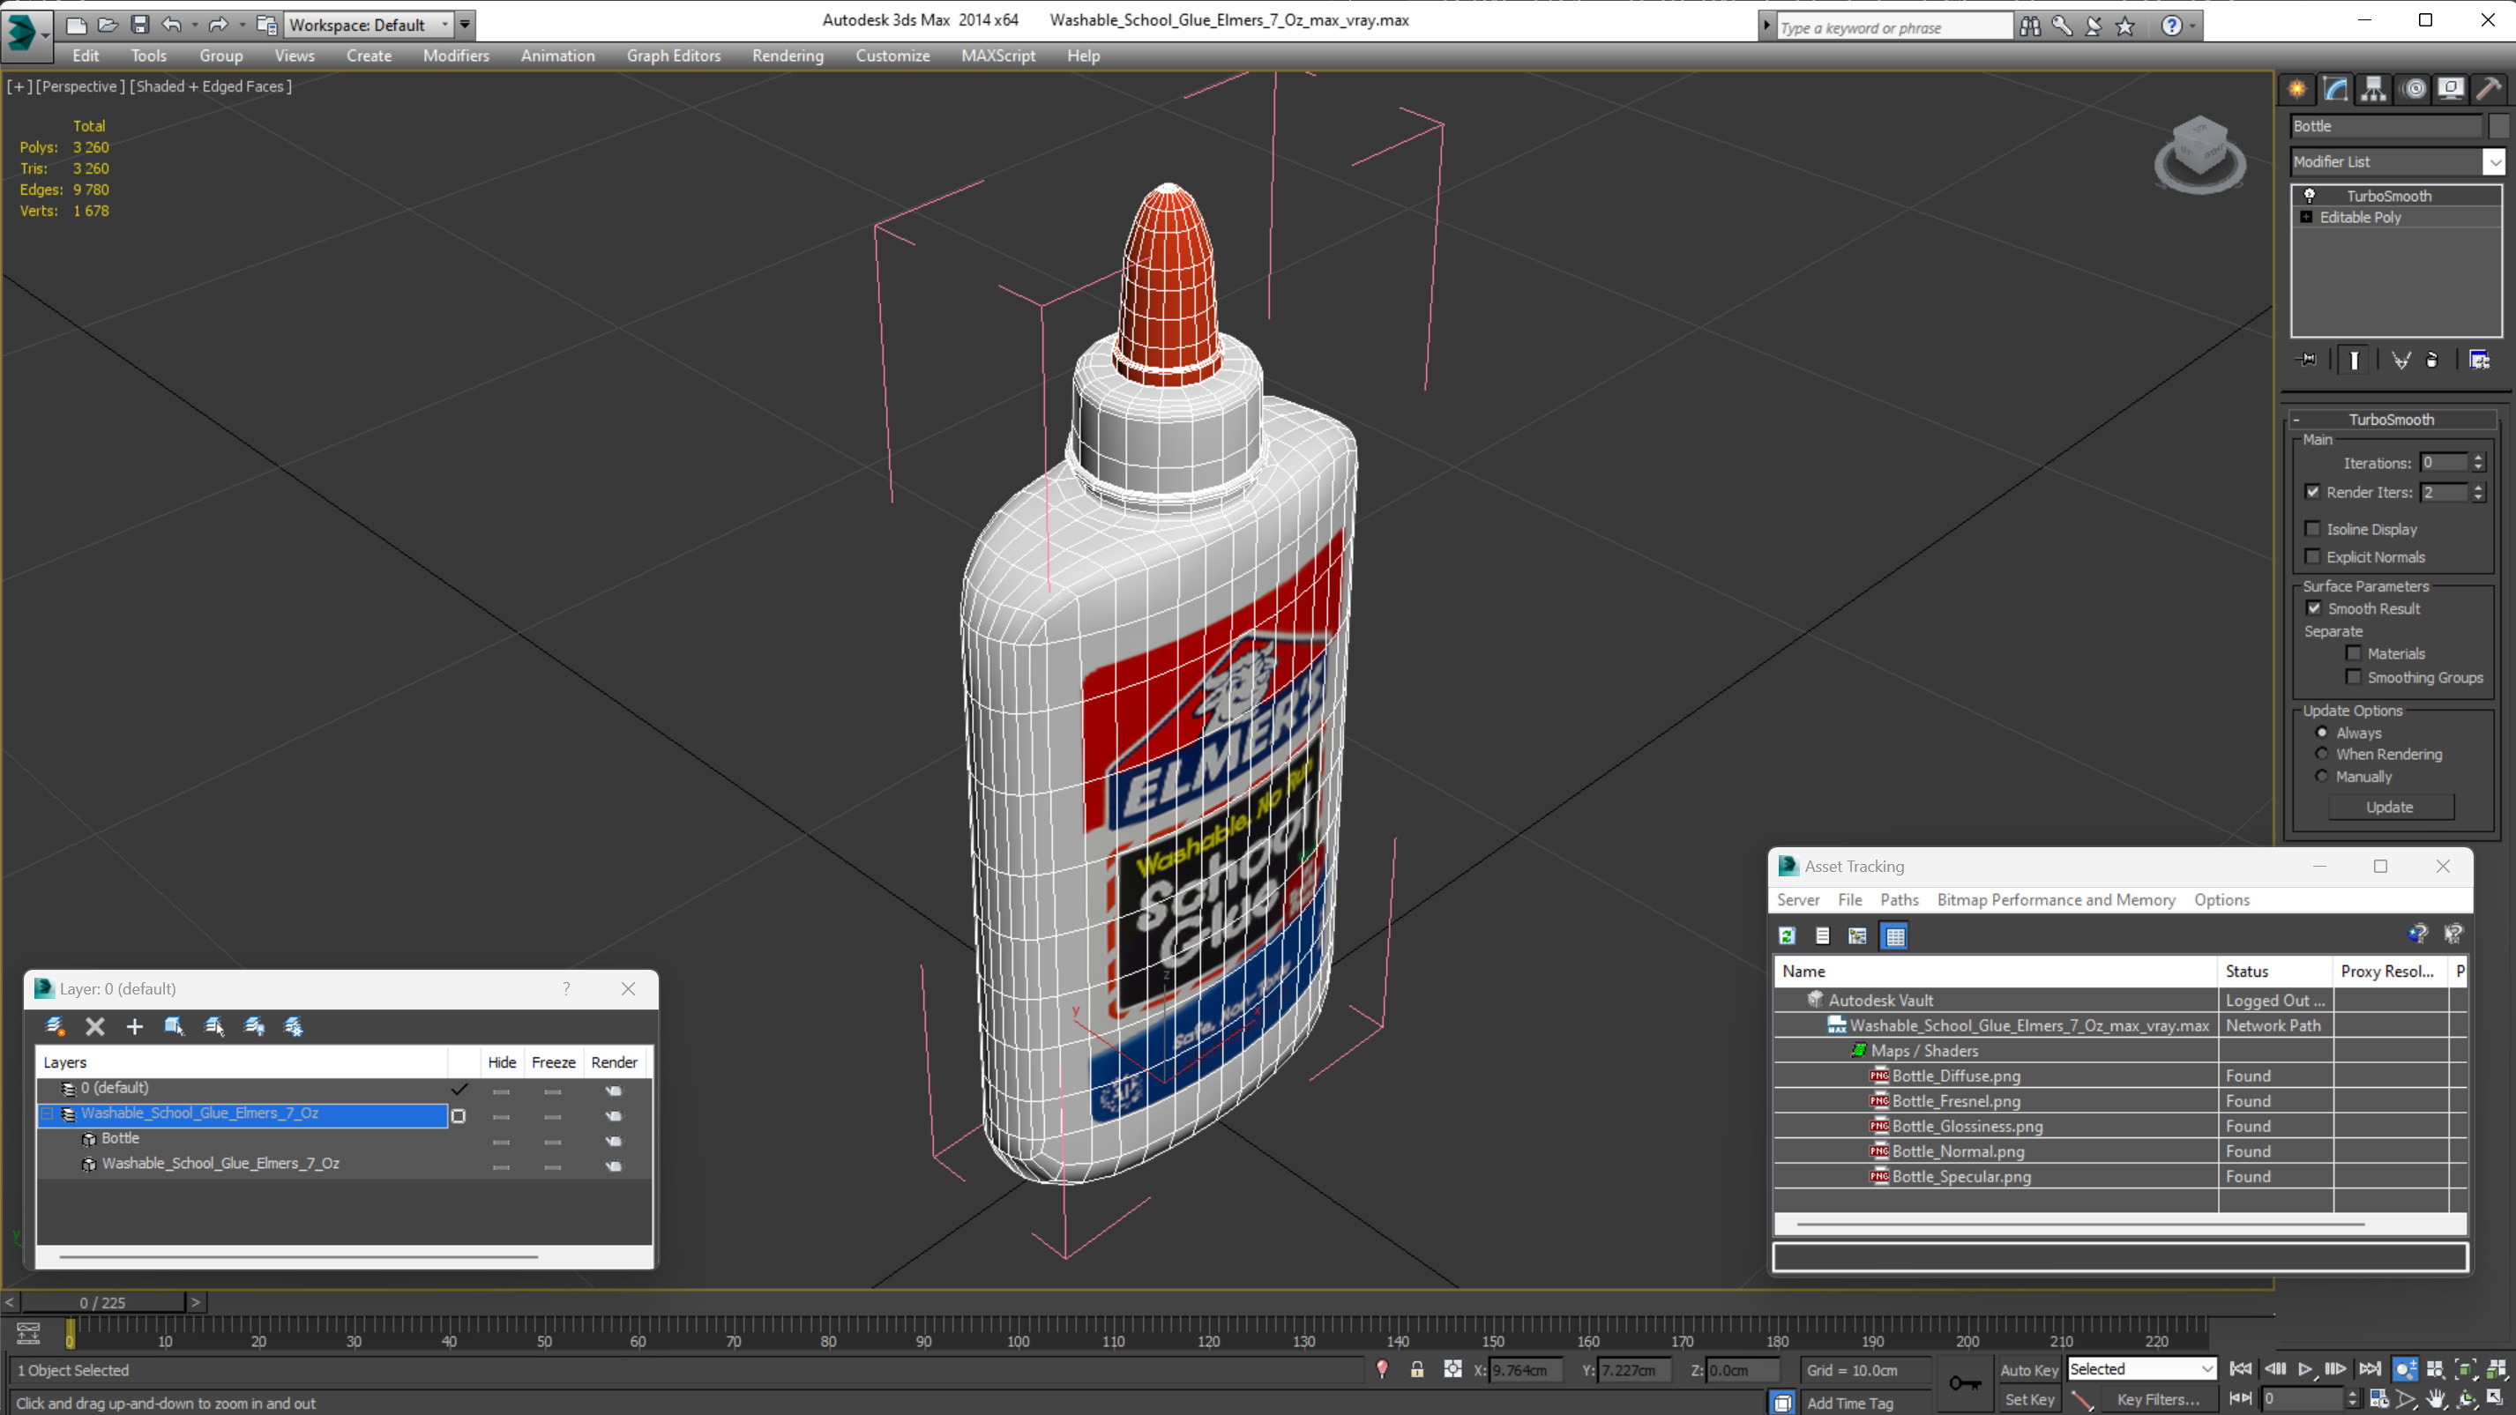
Task: Toggle Key Mode in playback controls
Action: [2241, 1398]
